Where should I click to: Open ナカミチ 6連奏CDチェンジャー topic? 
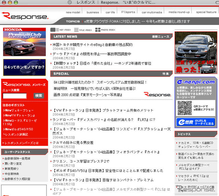[x=196, y=145]
